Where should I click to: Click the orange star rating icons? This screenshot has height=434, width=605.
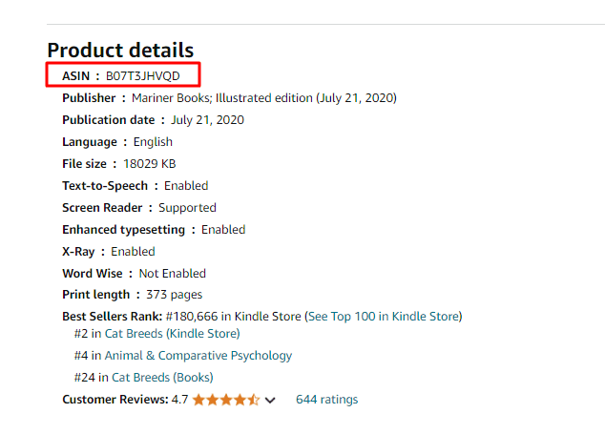tap(226, 400)
